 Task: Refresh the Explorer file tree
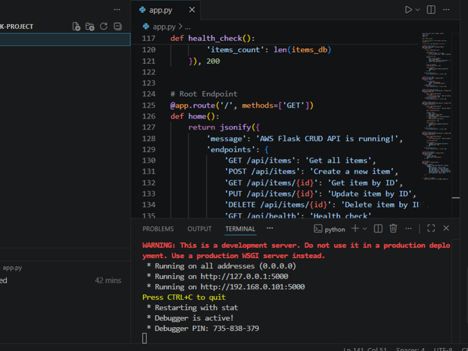(103, 26)
